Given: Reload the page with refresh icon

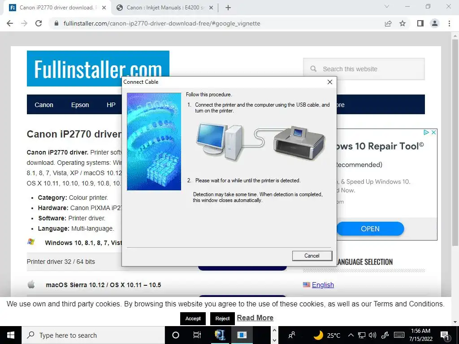Looking at the screenshot, I should 39,23.
